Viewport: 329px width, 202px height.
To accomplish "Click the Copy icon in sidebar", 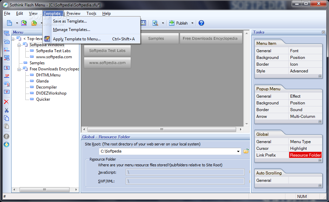I will click(6, 118).
